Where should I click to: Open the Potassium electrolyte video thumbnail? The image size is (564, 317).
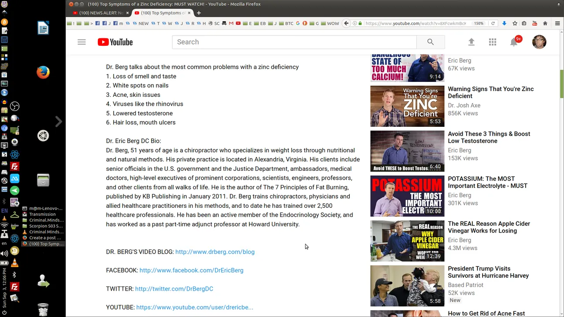coord(407,196)
